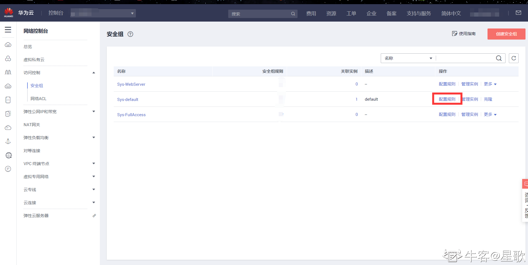Click 克隆 for Sys-default
Viewport: 528px width, 265px height.
tap(488, 99)
